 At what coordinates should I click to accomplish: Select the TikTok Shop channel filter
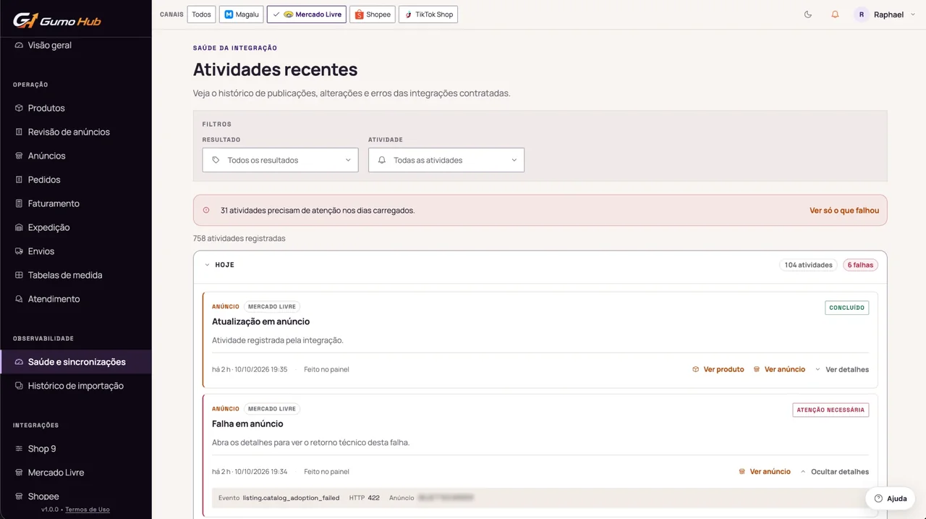(428, 14)
